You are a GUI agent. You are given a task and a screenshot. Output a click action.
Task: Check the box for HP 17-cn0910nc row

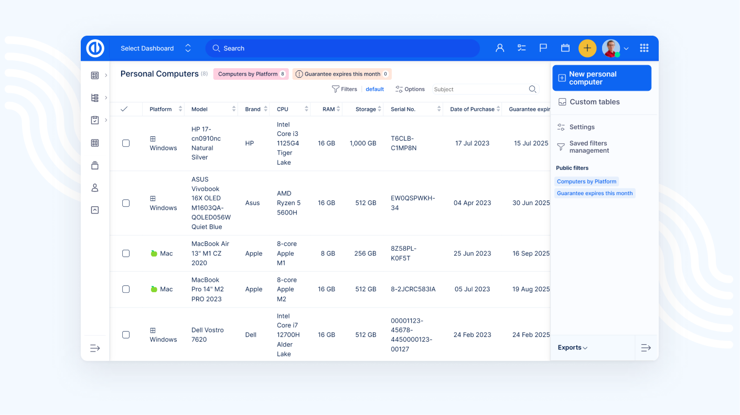pos(126,143)
